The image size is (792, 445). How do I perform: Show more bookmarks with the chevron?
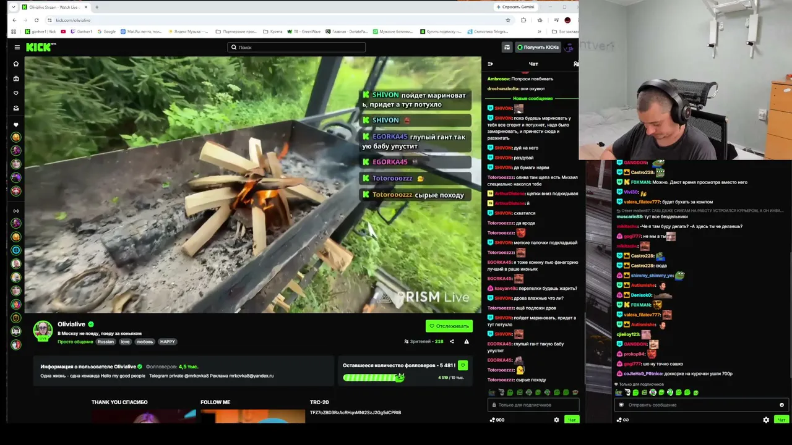coord(540,32)
